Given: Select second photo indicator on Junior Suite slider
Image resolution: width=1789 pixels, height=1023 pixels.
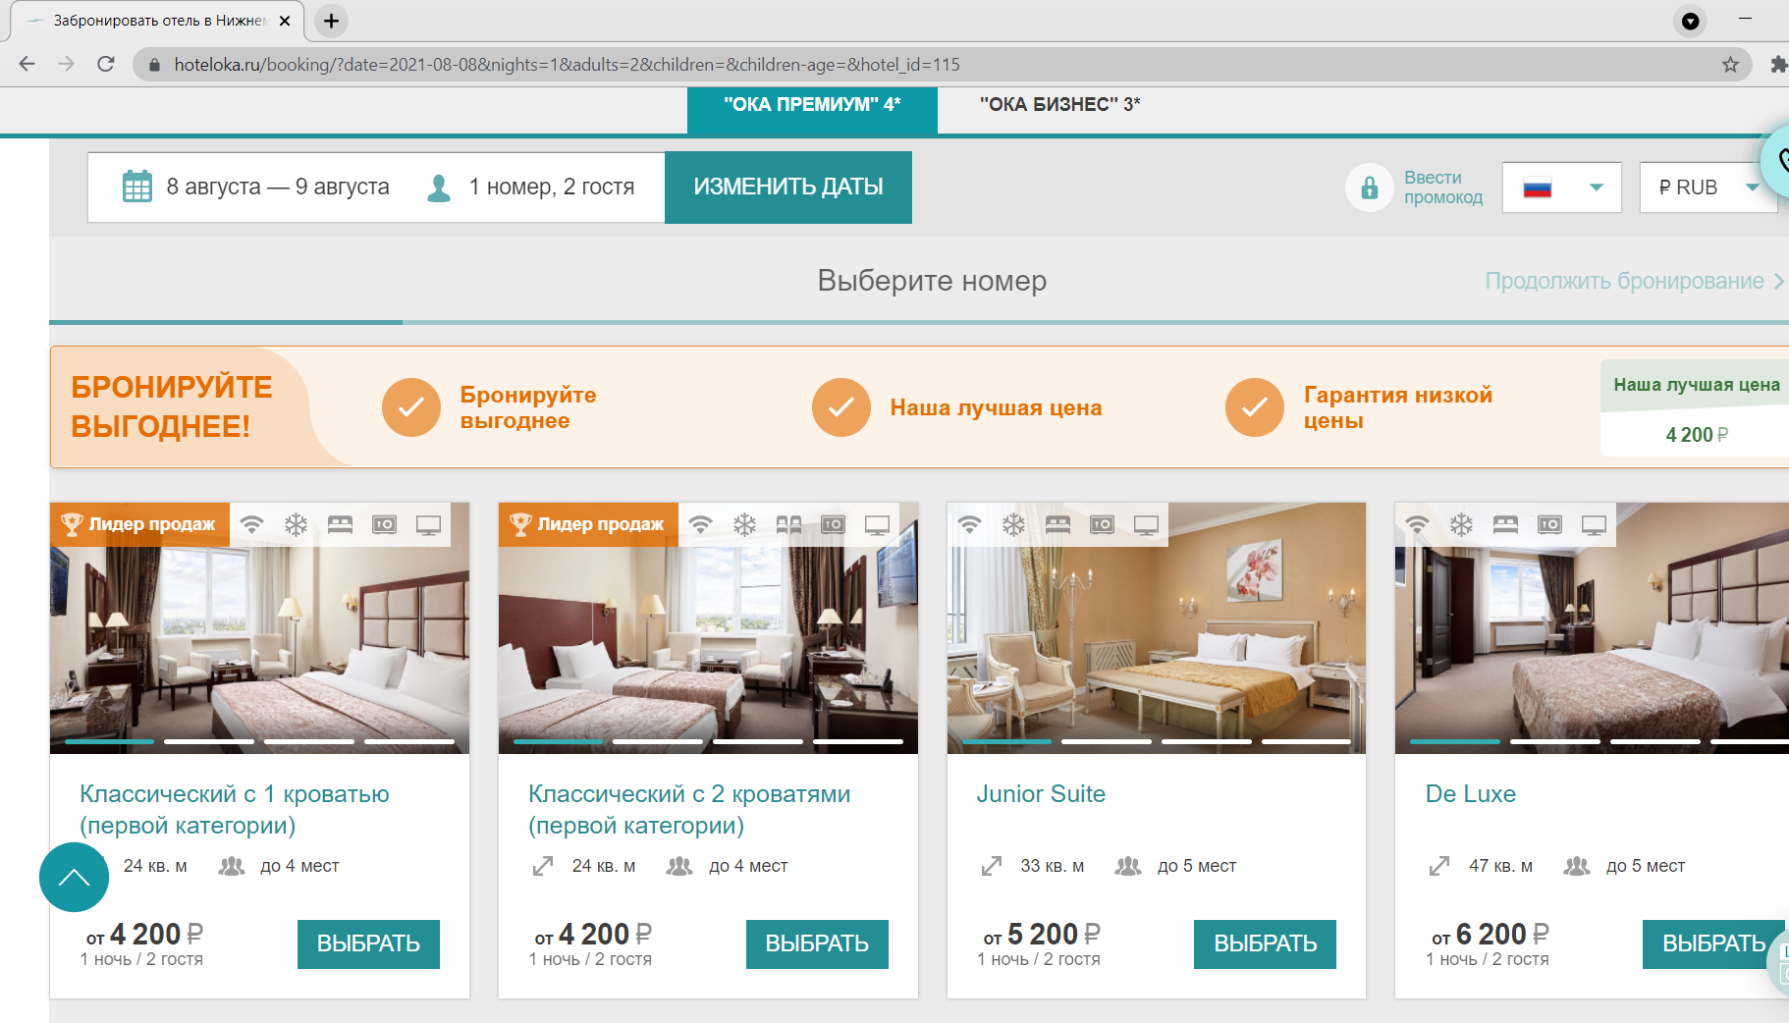Looking at the screenshot, I should point(1107,741).
